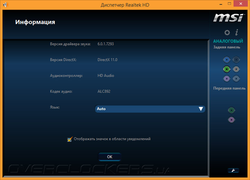Click the ALC892 codec value
The image size is (250, 180).
pyautogui.click(x=104, y=92)
